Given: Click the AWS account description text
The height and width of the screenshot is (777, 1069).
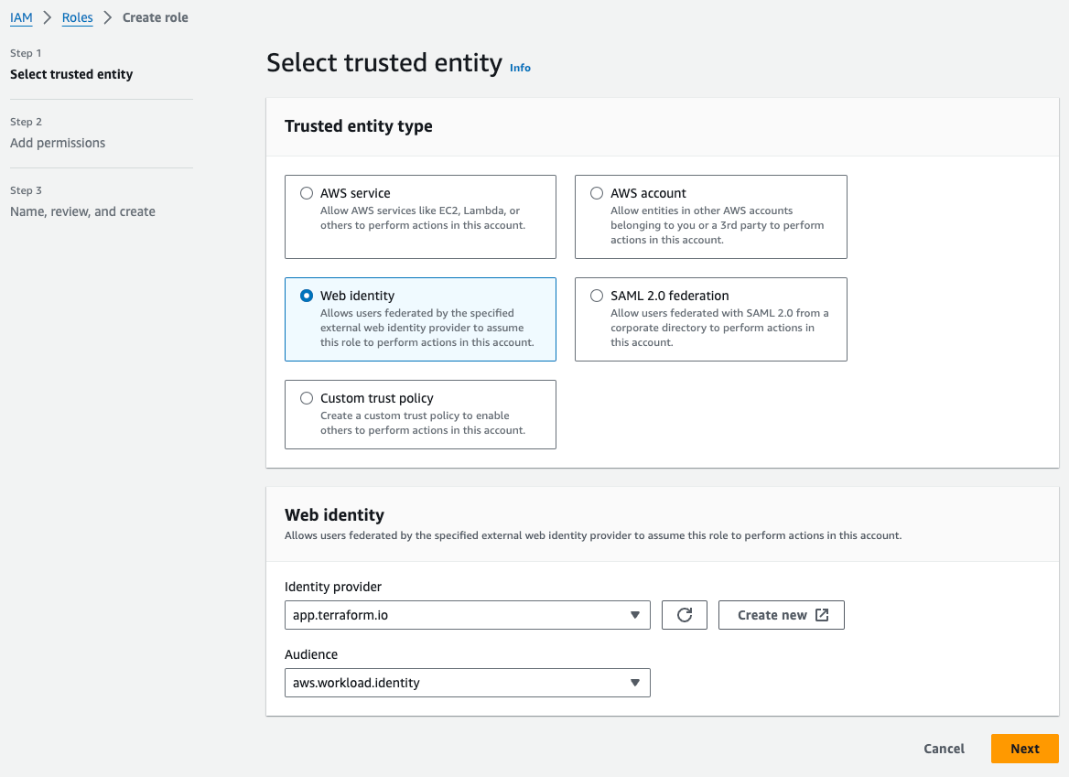Looking at the screenshot, I should (718, 225).
